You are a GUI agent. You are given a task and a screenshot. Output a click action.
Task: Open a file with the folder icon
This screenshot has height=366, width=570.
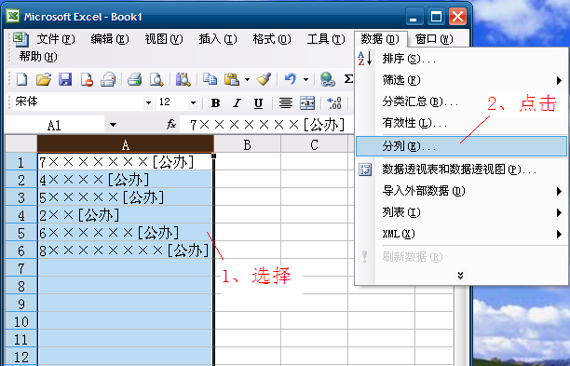(44, 79)
